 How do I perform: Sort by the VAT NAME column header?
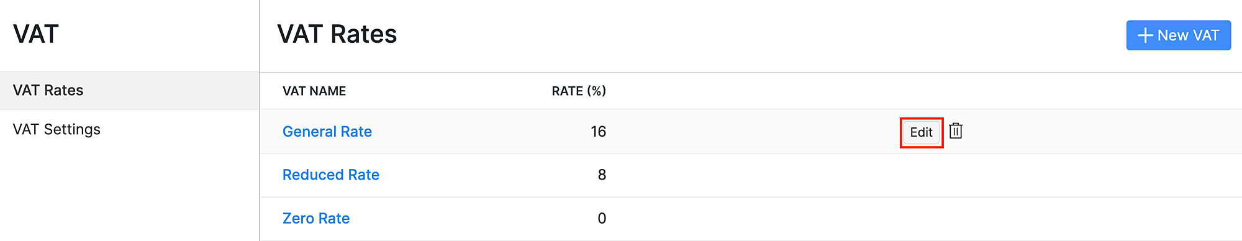pyautogui.click(x=314, y=91)
